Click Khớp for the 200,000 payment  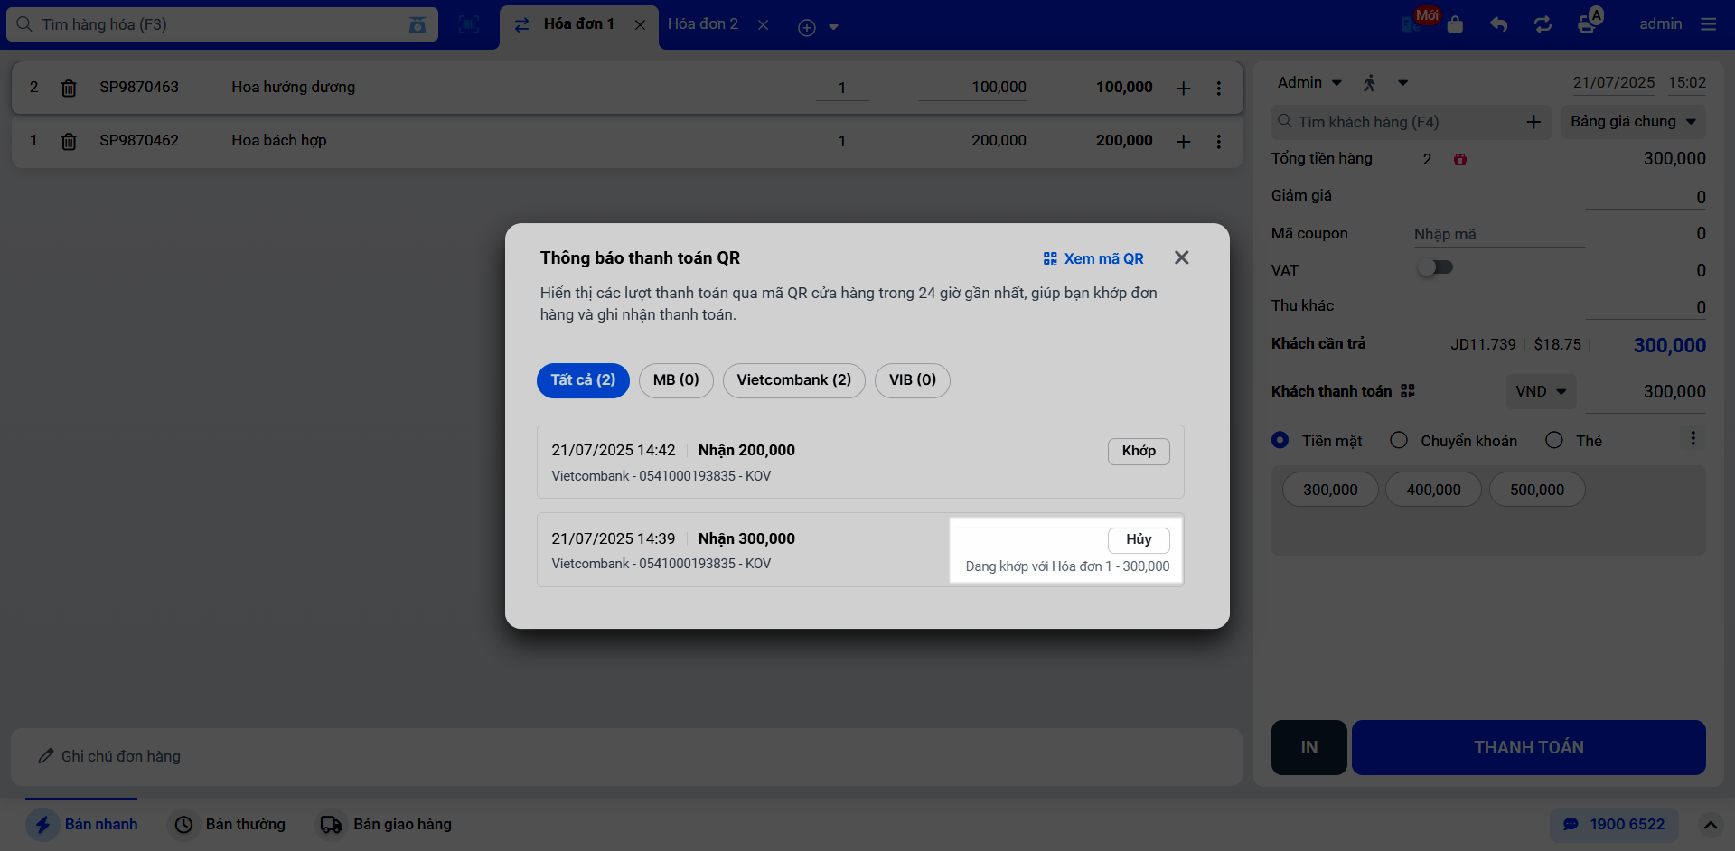click(1139, 451)
